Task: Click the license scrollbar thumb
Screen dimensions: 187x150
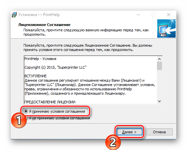Action: tap(160, 66)
